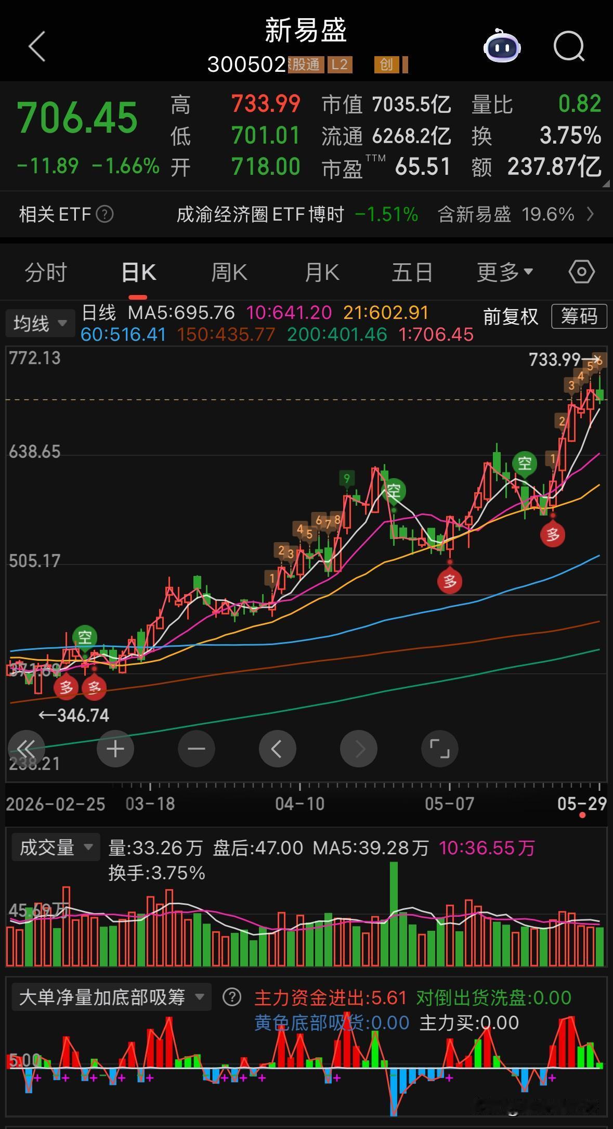Click MA5:695.76 legend value
The width and height of the screenshot is (613, 1129).
point(181,313)
